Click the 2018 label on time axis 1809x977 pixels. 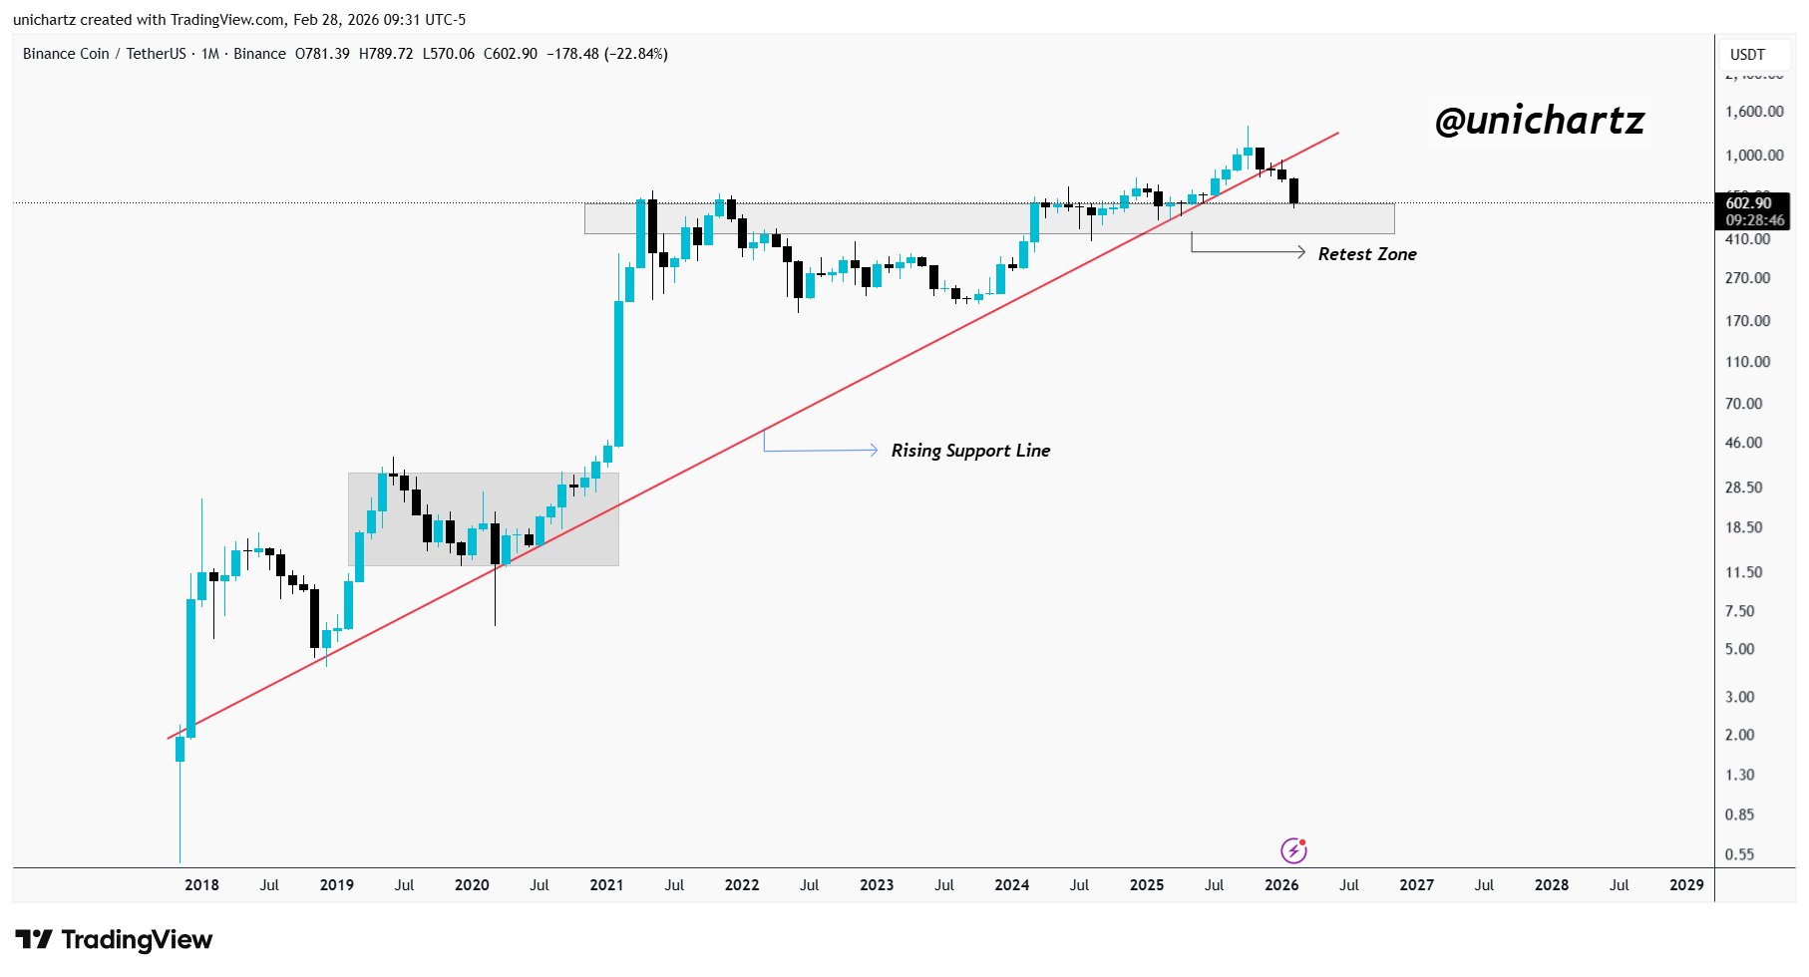(201, 884)
